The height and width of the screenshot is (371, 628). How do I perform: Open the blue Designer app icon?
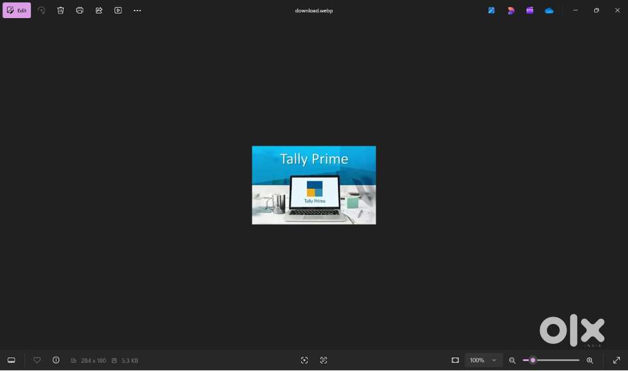492,11
